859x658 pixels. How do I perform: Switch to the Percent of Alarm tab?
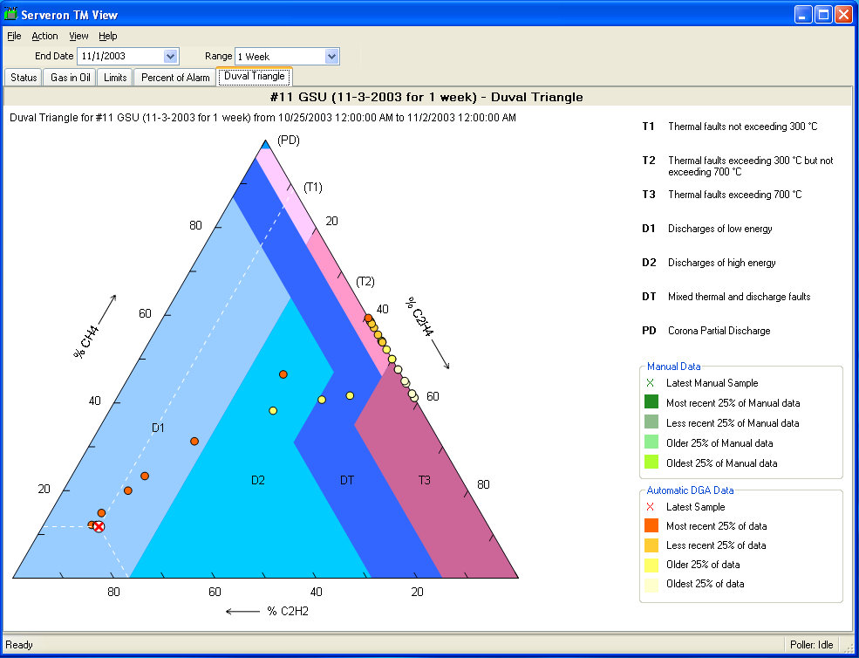point(175,78)
